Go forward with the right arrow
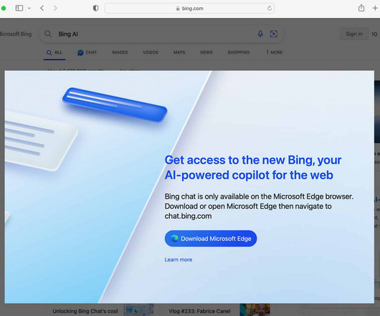Screen dimensions: 380x316 (x=55, y=8)
